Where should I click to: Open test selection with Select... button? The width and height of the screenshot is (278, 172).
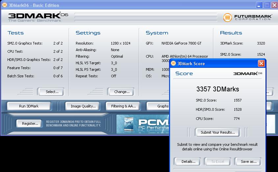[51, 92]
